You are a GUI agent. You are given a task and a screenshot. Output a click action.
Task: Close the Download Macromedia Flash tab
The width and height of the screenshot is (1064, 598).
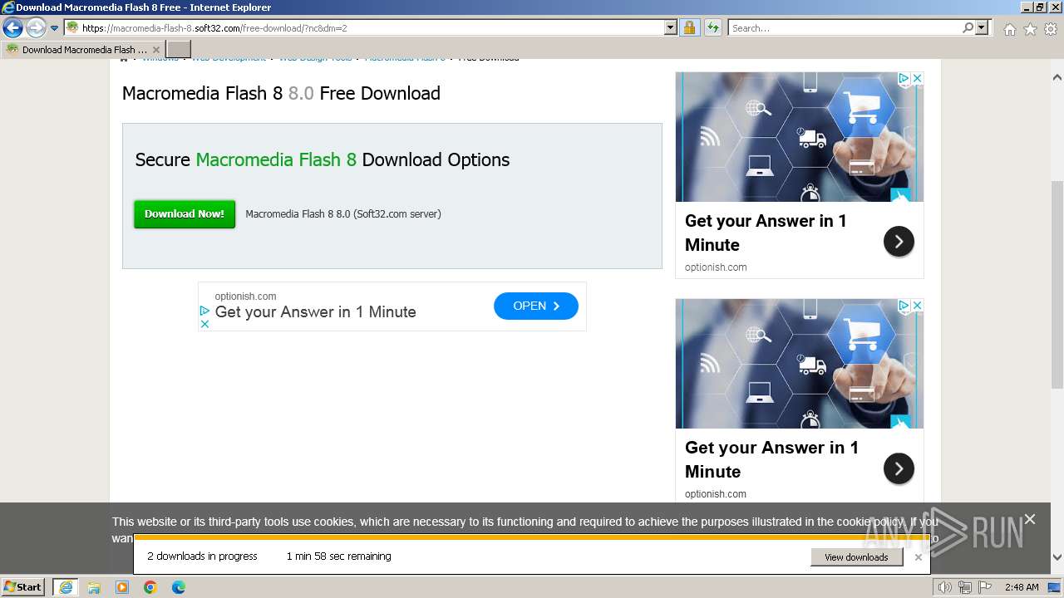pos(155,50)
